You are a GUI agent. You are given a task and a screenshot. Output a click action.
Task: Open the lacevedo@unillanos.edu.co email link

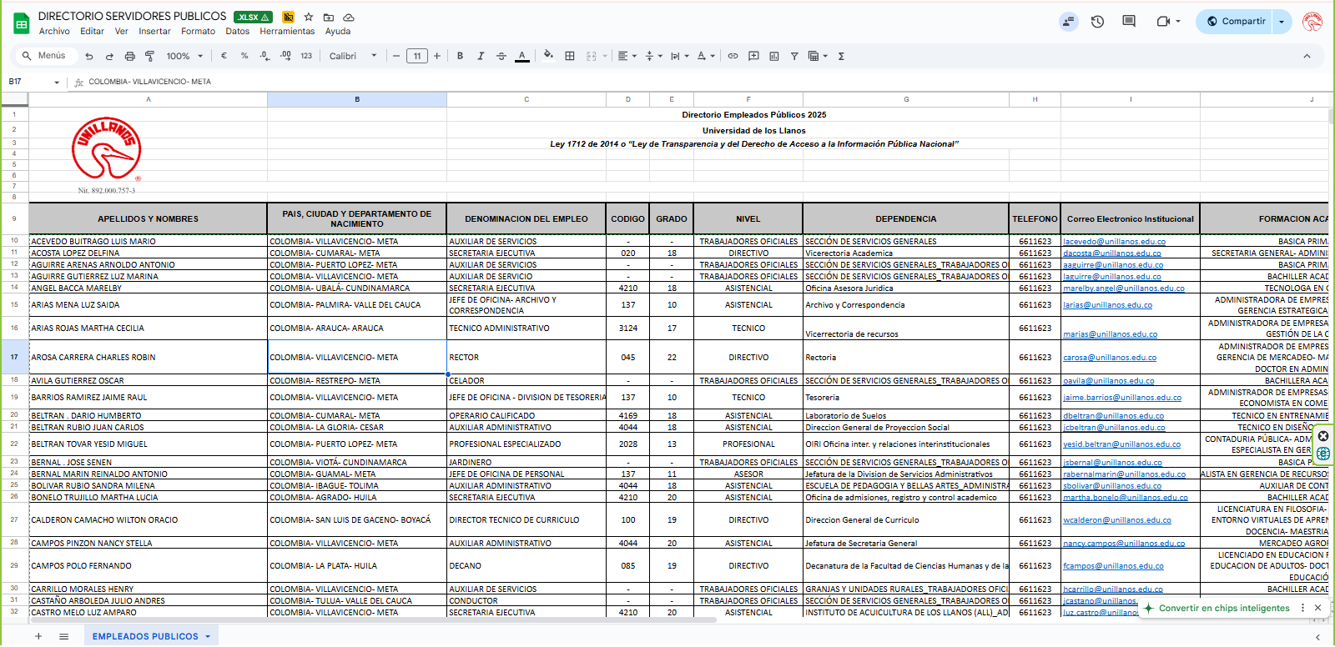(1114, 242)
